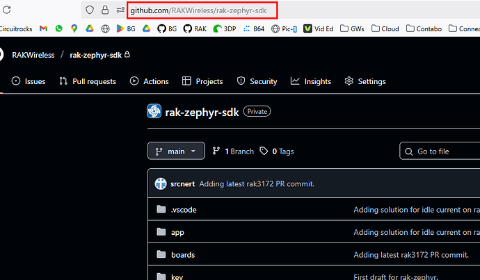This screenshot has width=480, height=280.
Task: Click the padlock site security icon
Action: [105, 10]
